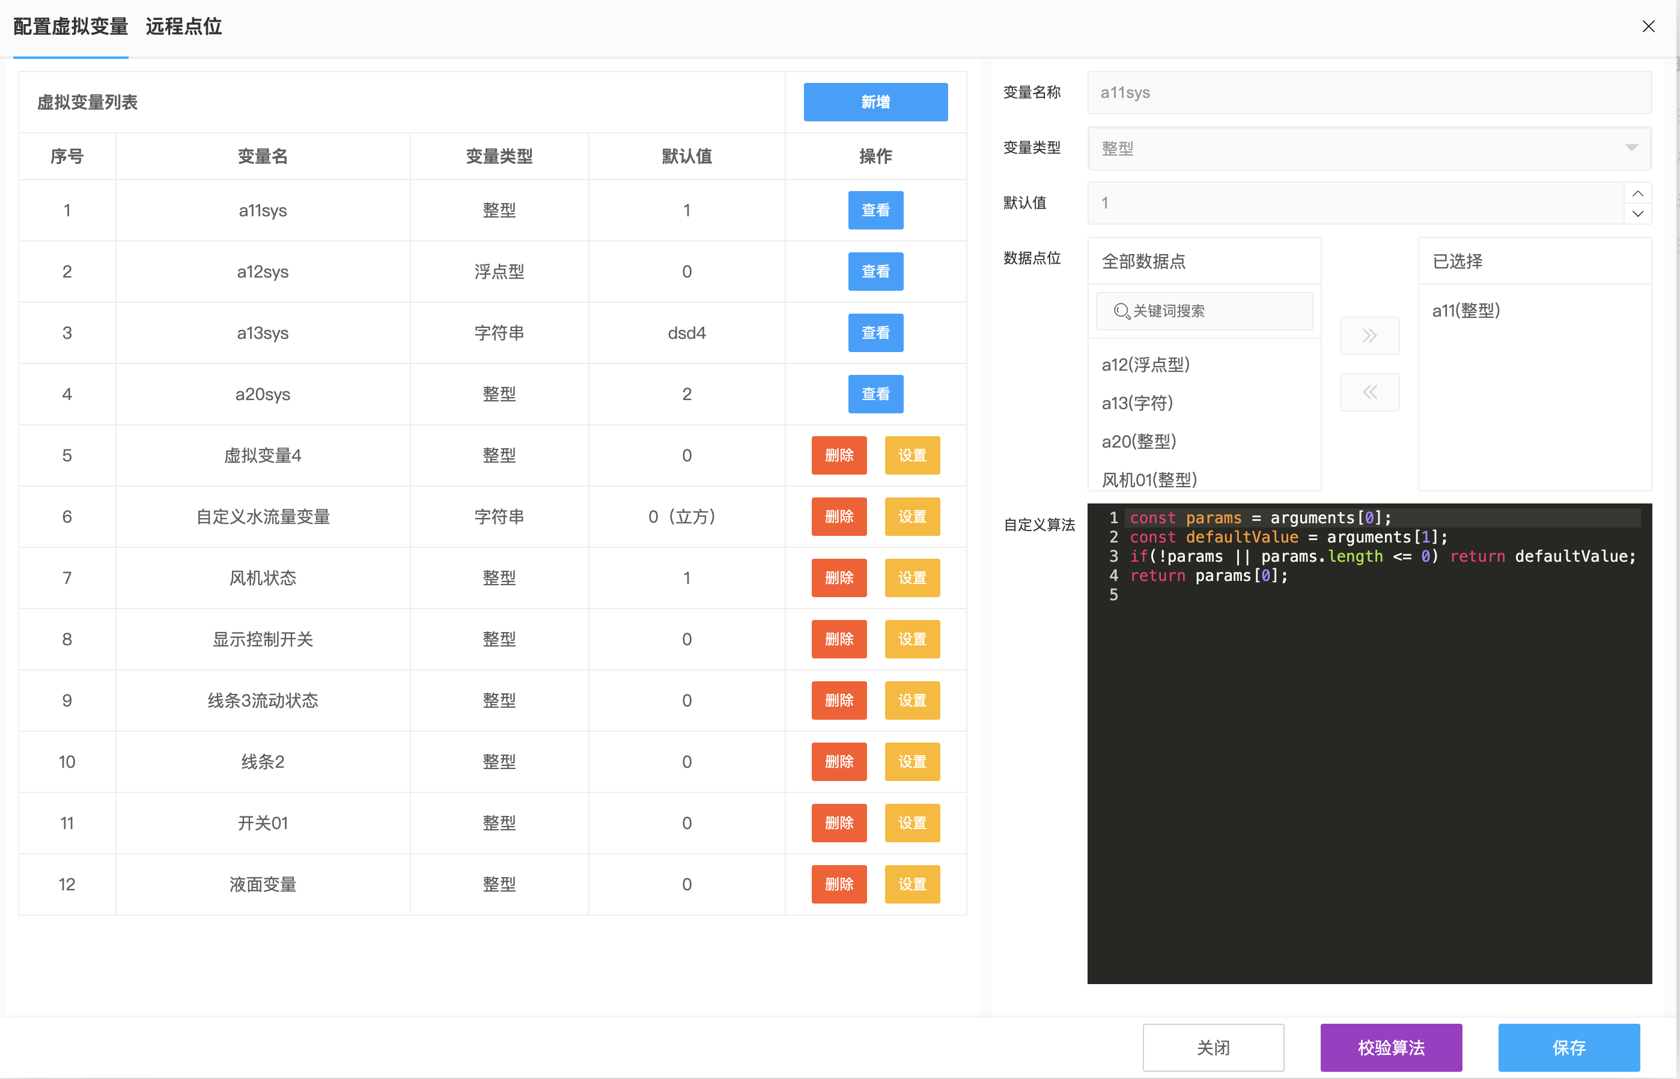This screenshot has width=1680, height=1079.
Task: Select a20(整型) in data point list
Action: click(x=1139, y=442)
